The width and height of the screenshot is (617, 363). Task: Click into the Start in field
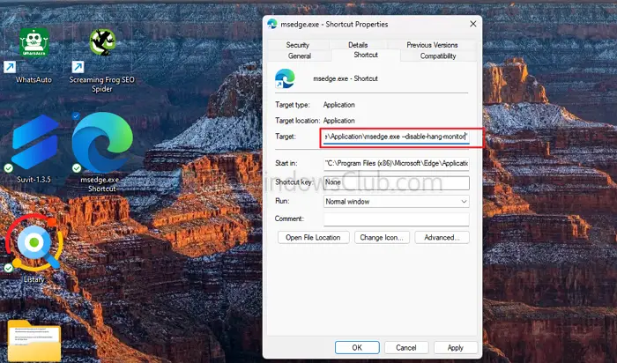point(397,163)
